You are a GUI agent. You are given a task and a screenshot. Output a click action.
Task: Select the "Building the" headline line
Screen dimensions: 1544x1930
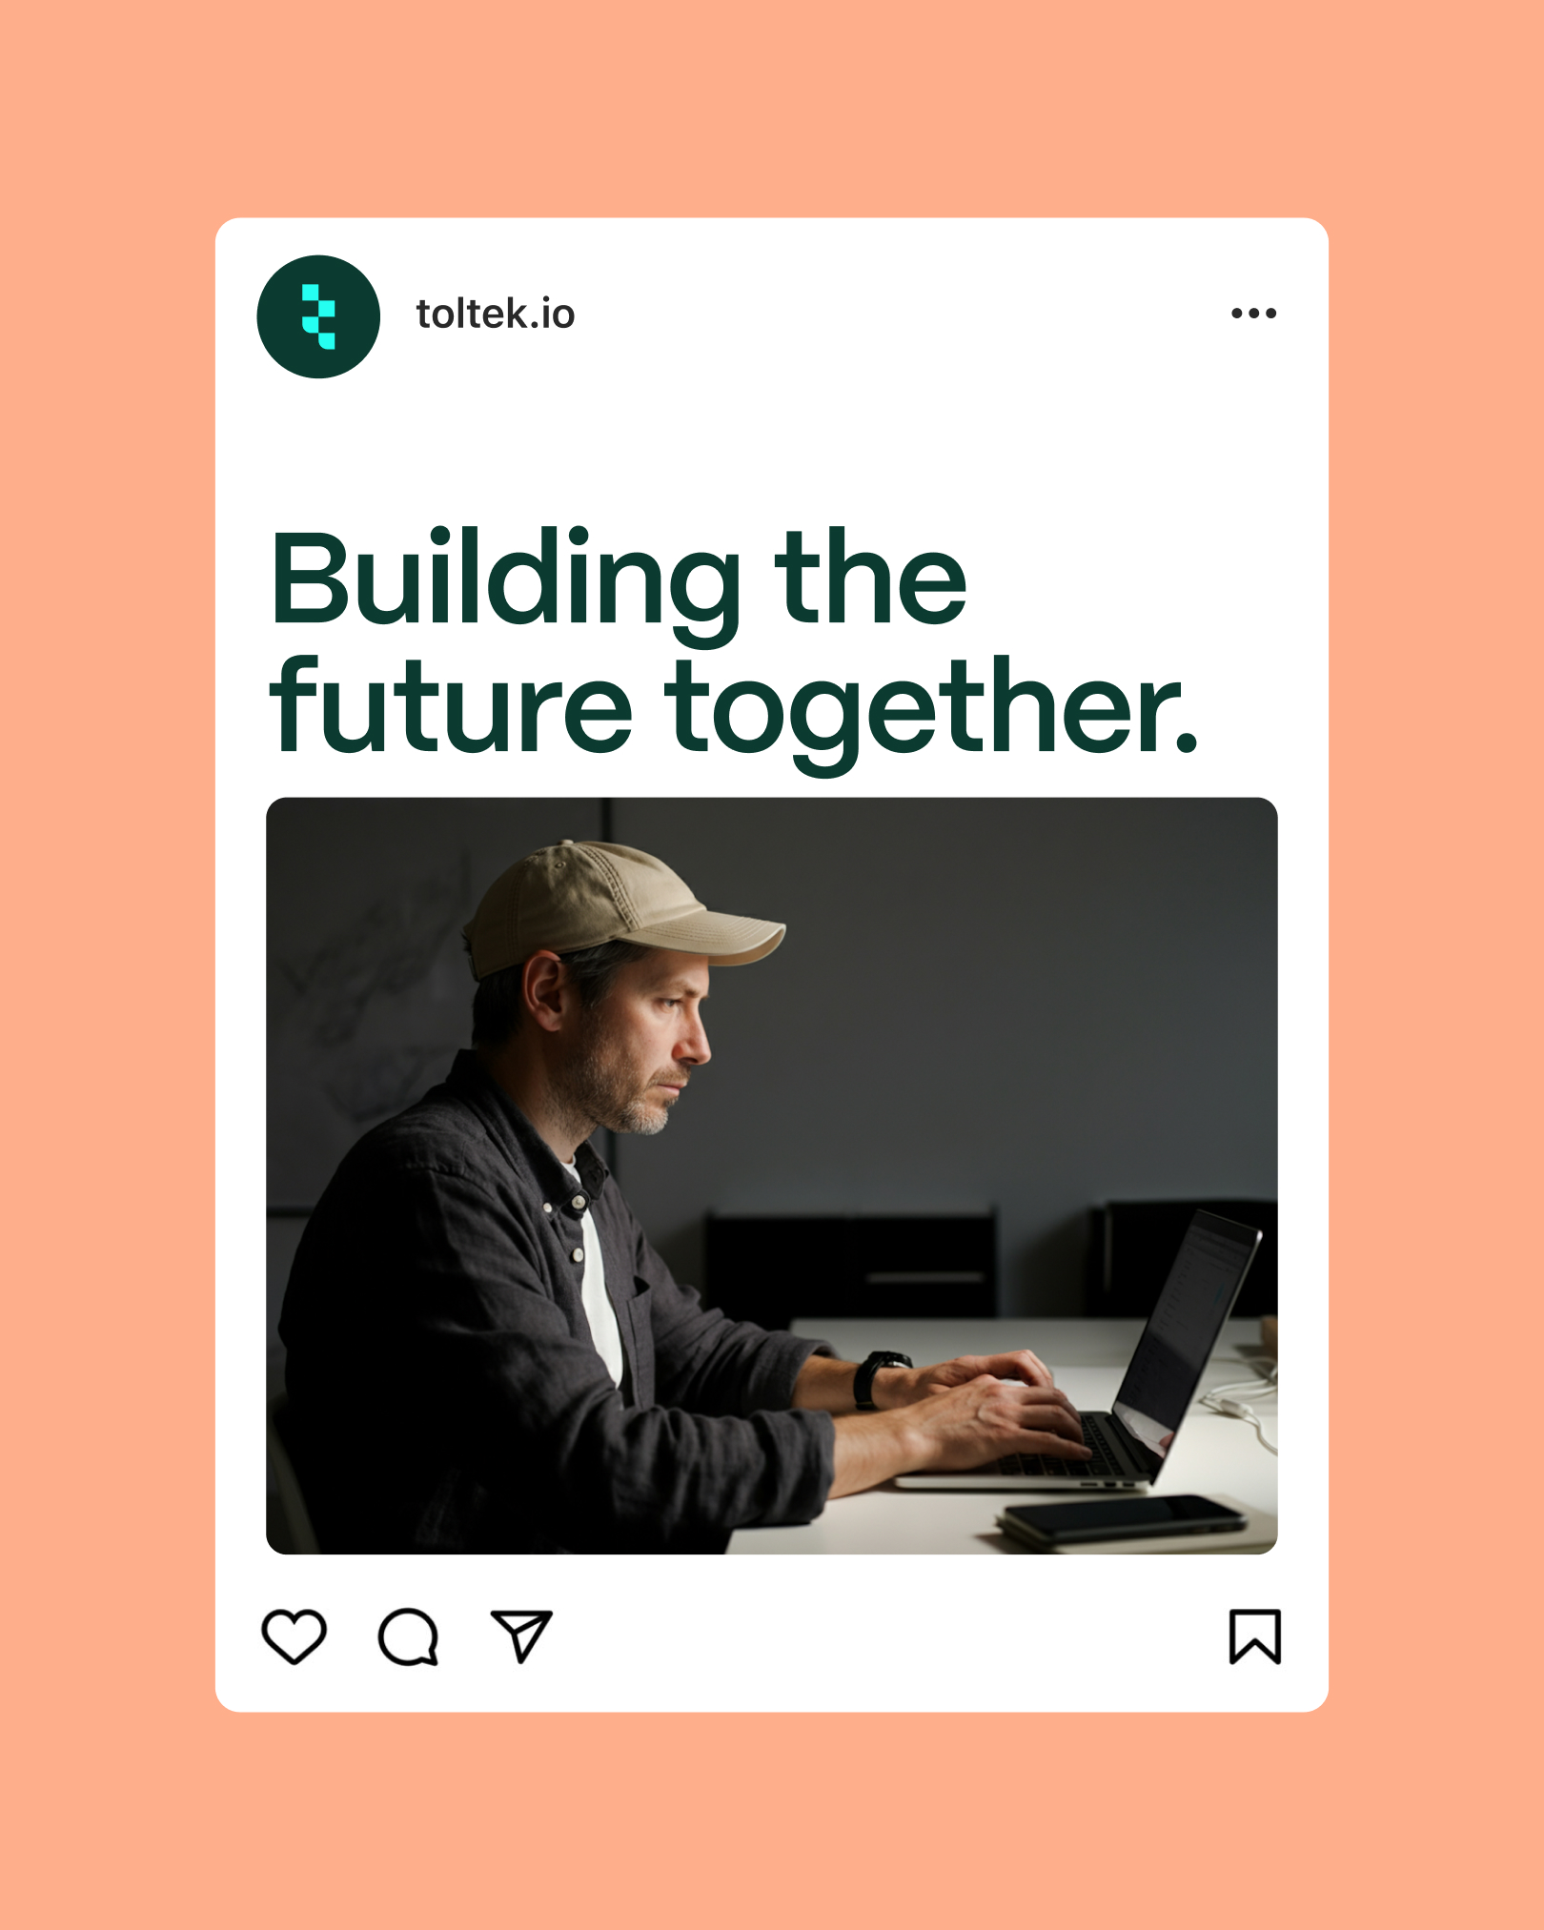click(620, 581)
